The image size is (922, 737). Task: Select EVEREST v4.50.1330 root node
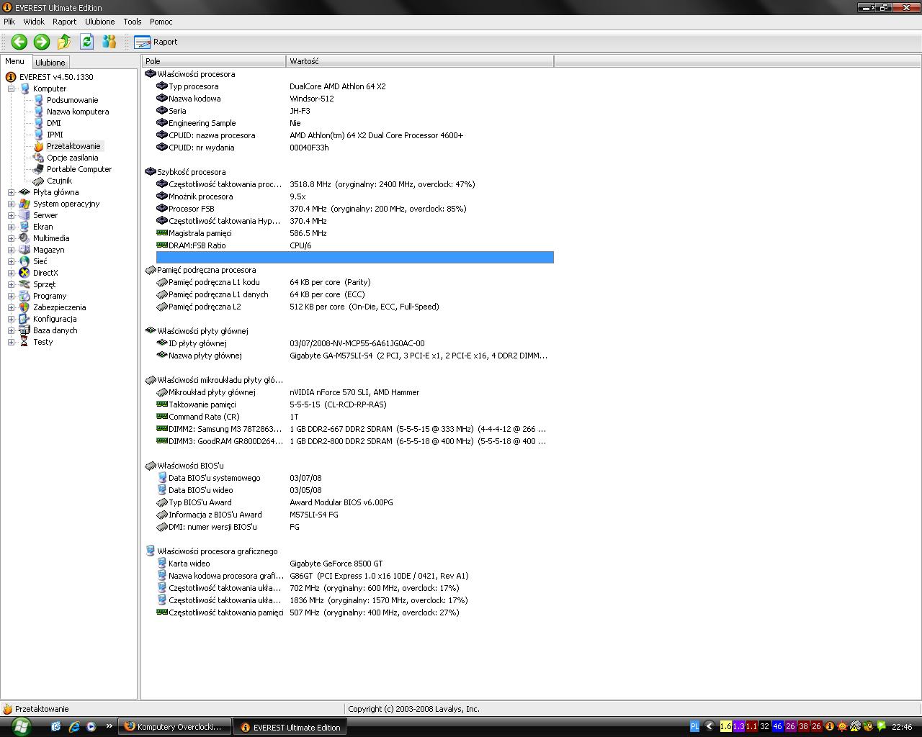point(56,77)
